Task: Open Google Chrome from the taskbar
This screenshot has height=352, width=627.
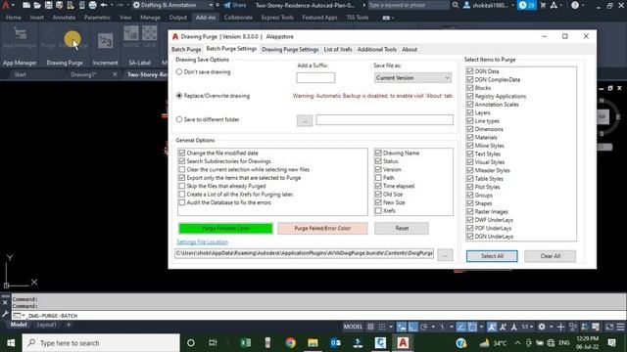Action: click(x=291, y=343)
